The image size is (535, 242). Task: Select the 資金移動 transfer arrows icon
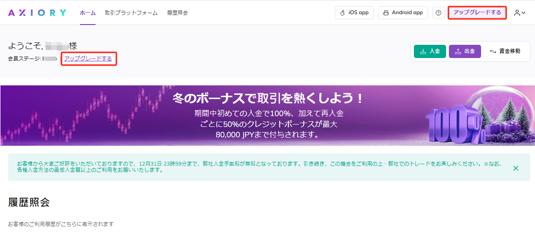click(x=493, y=51)
